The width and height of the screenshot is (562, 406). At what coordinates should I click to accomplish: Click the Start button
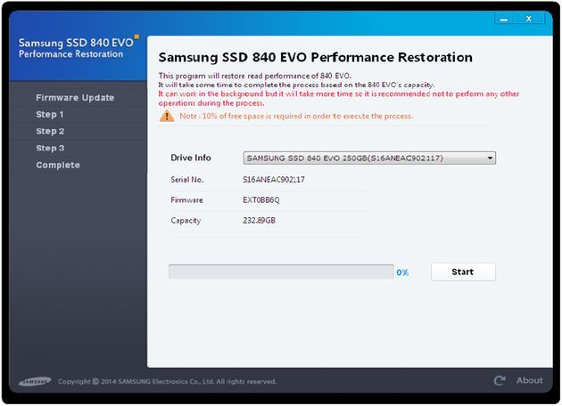pyautogui.click(x=463, y=272)
